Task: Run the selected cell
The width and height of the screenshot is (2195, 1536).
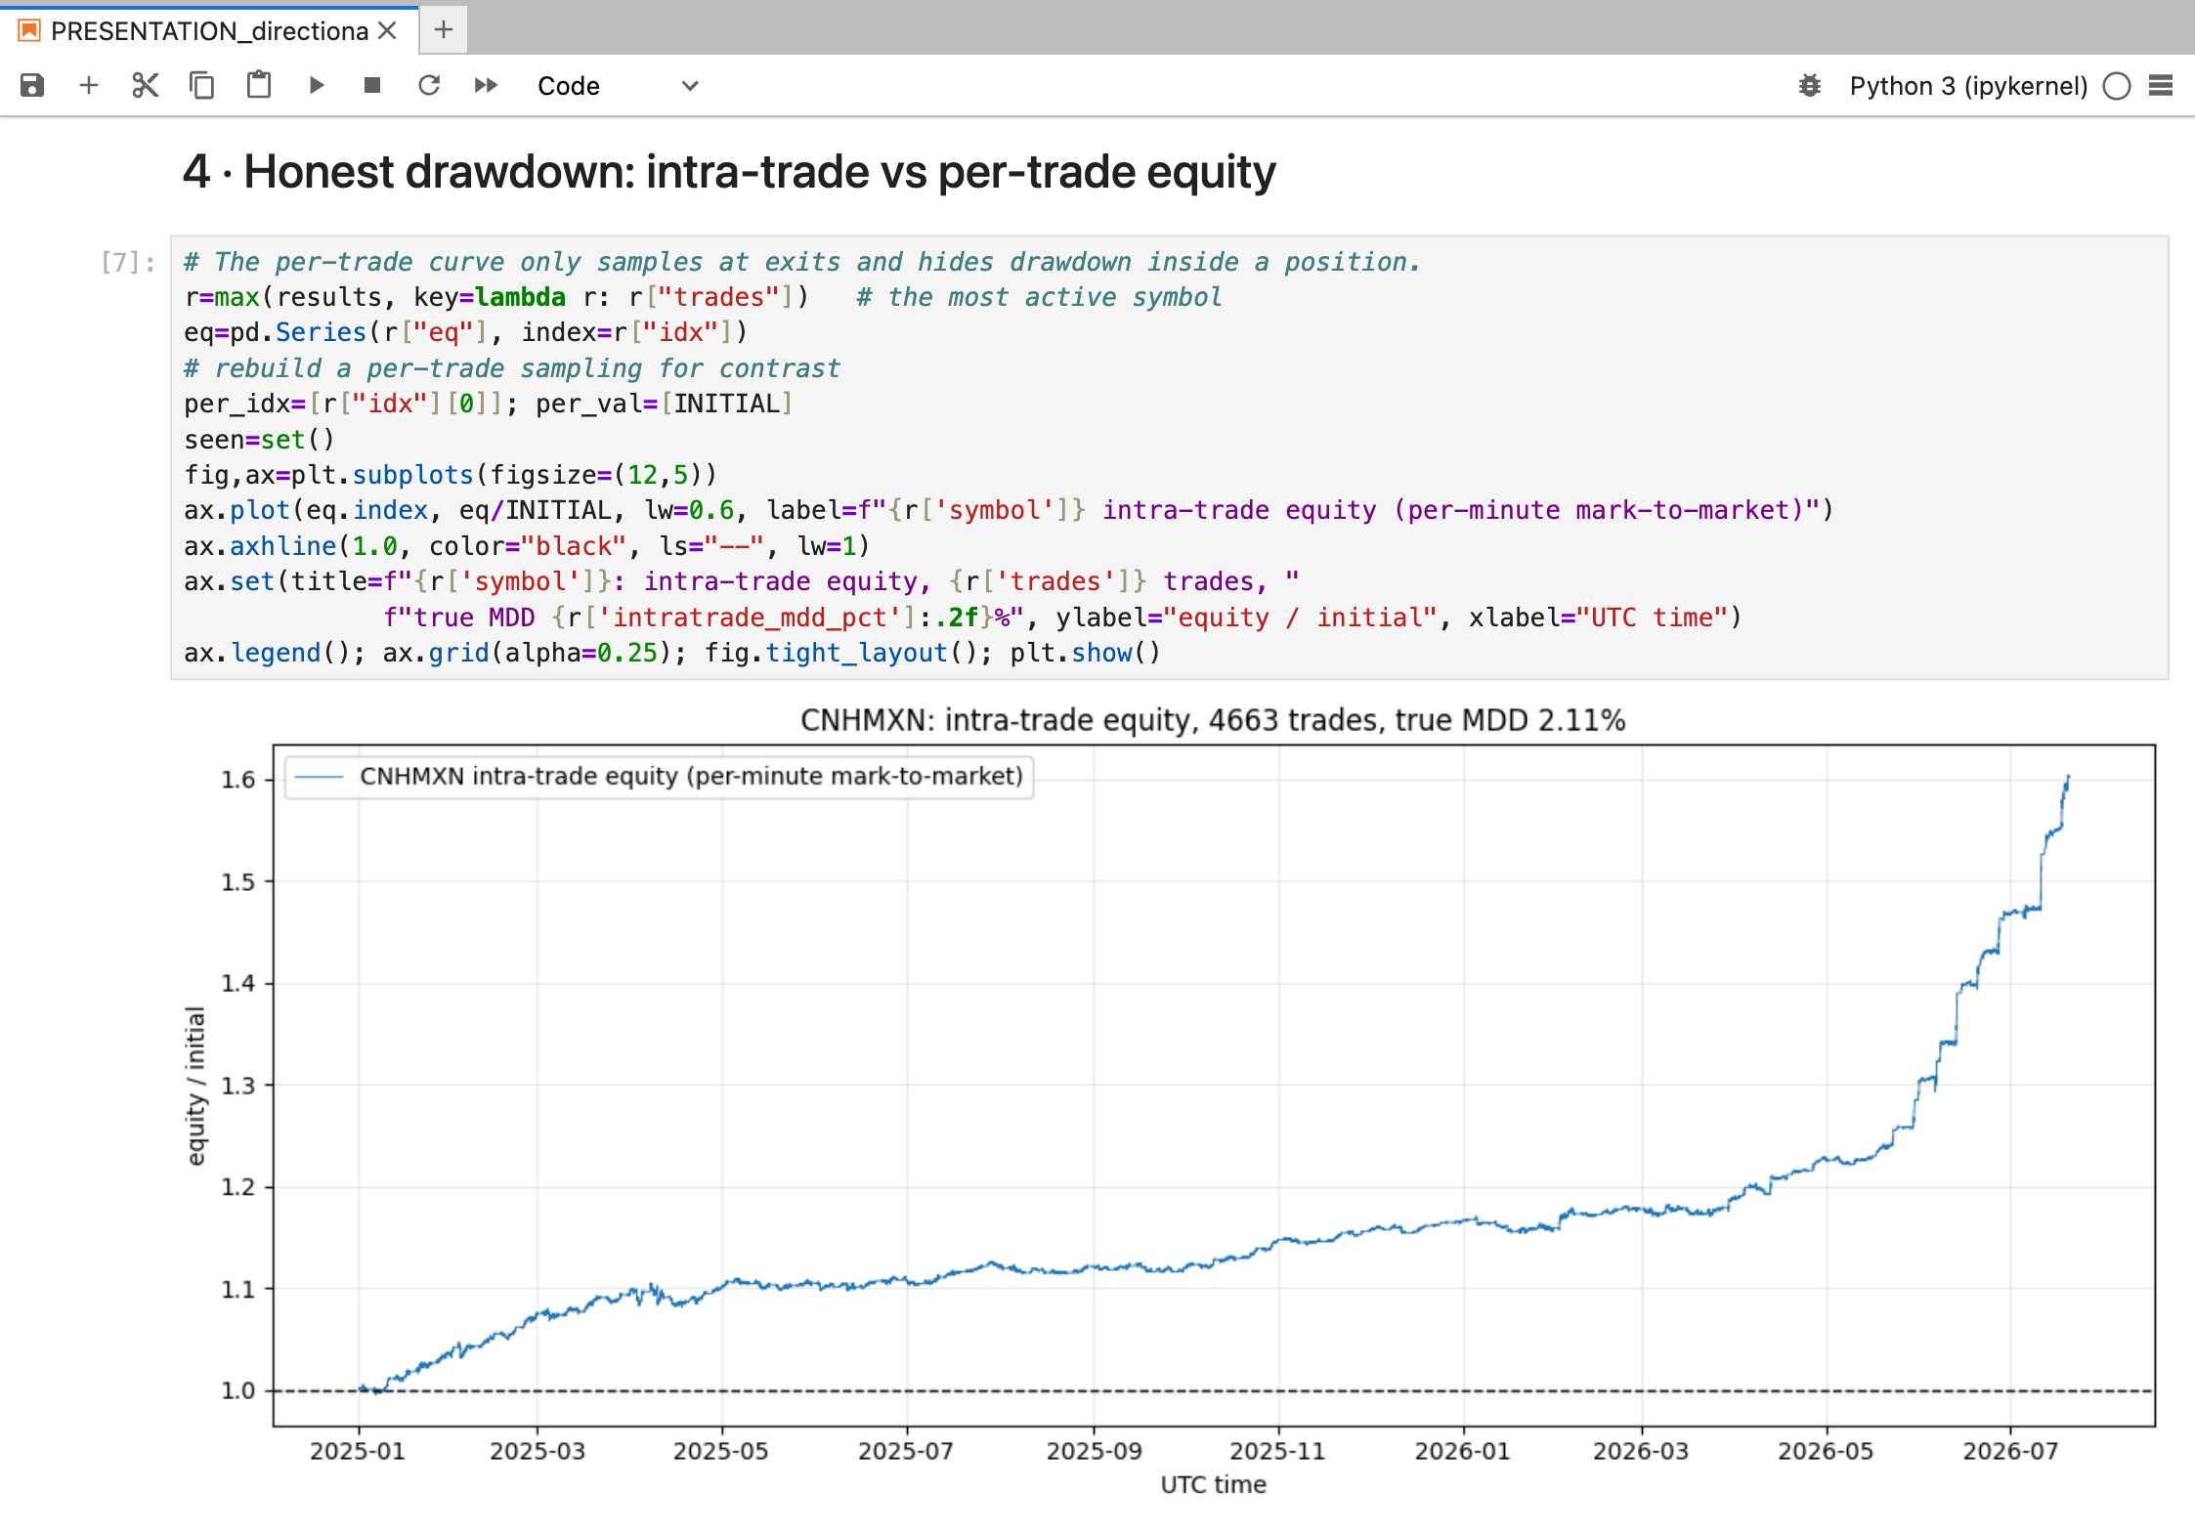Action: tap(316, 86)
